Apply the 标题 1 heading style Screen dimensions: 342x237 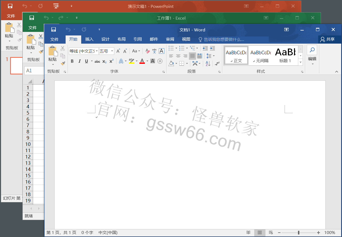[x=285, y=55]
